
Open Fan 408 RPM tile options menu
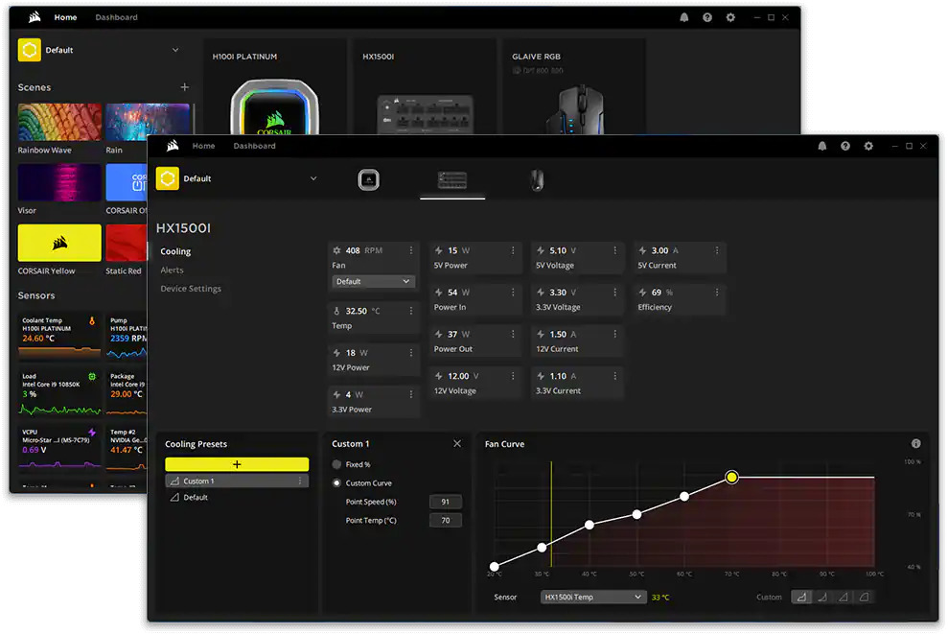coord(411,250)
